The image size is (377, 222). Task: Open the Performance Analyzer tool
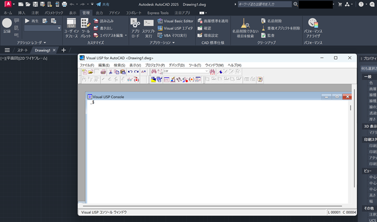tap(313, 26)
